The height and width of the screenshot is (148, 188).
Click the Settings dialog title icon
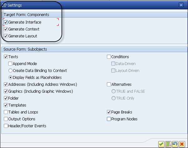pos(5,5)
